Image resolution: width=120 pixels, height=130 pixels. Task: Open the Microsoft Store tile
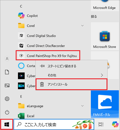[x=105, y=36]
